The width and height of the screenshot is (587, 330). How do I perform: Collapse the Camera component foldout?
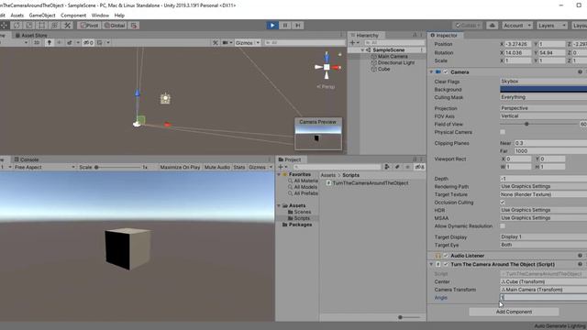(431, 71)
